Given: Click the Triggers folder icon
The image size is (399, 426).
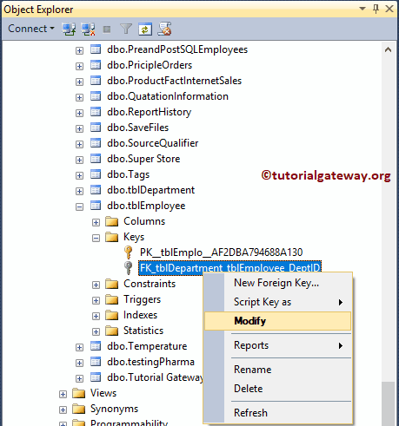Looking at the screenshot, I should tap(112, 299).
